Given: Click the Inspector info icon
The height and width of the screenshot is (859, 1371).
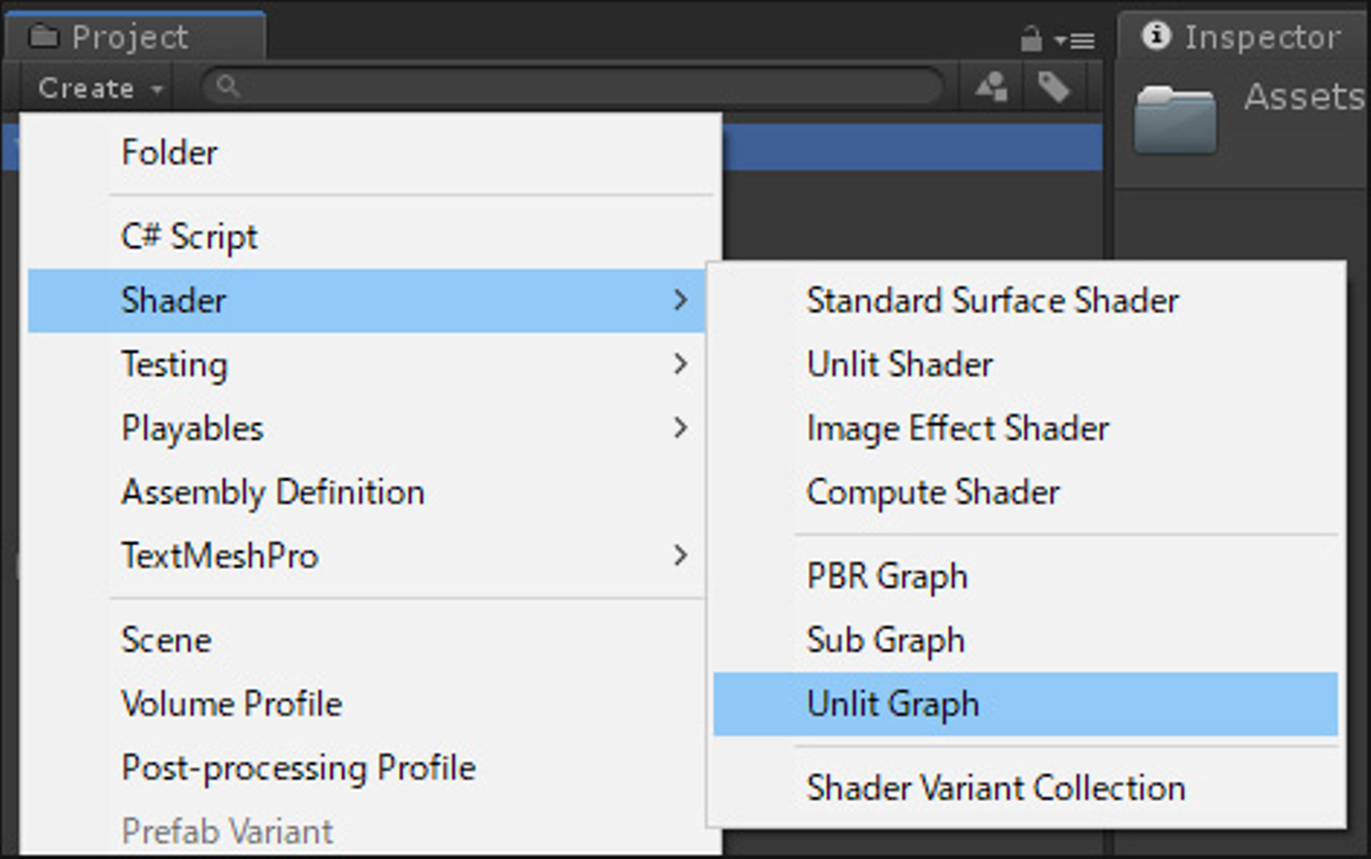Looking at the screenshot, I should (1156, 36).
